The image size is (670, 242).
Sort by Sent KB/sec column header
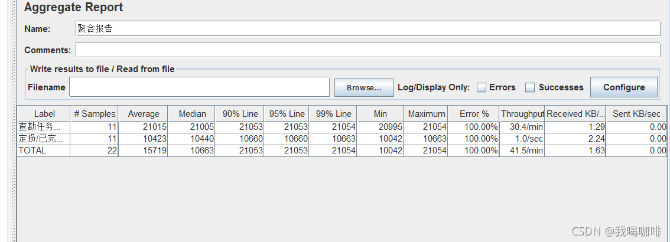pos(636,114)
